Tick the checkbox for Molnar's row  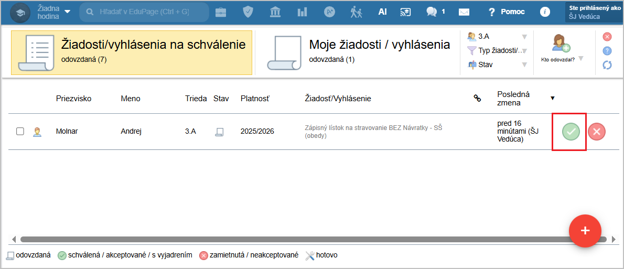coord(20,132)
